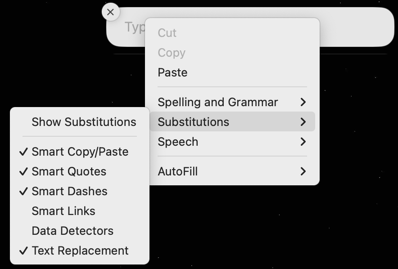Expand the Spelling and Grammar submenu
This screenshot has height=269, width=398.
[218, 102]
